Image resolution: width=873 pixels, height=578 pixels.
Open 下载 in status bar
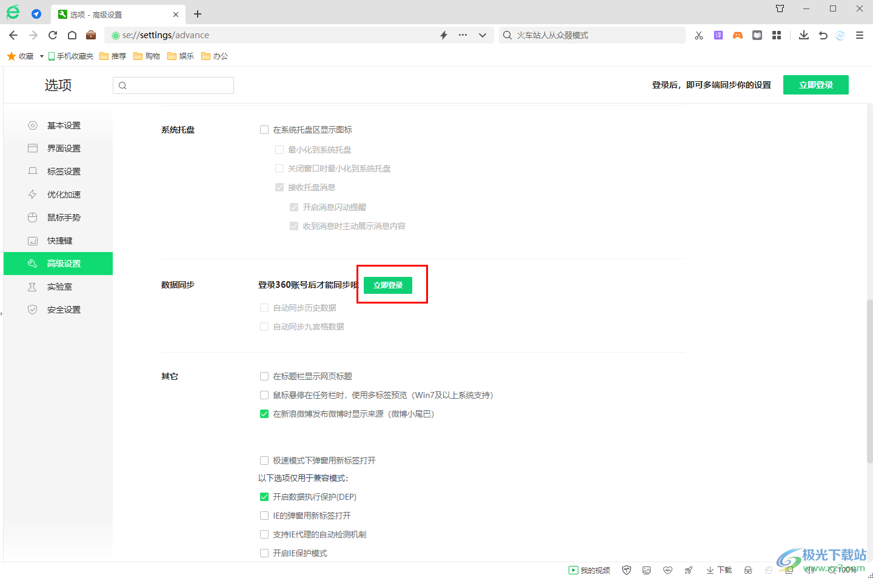719,570
